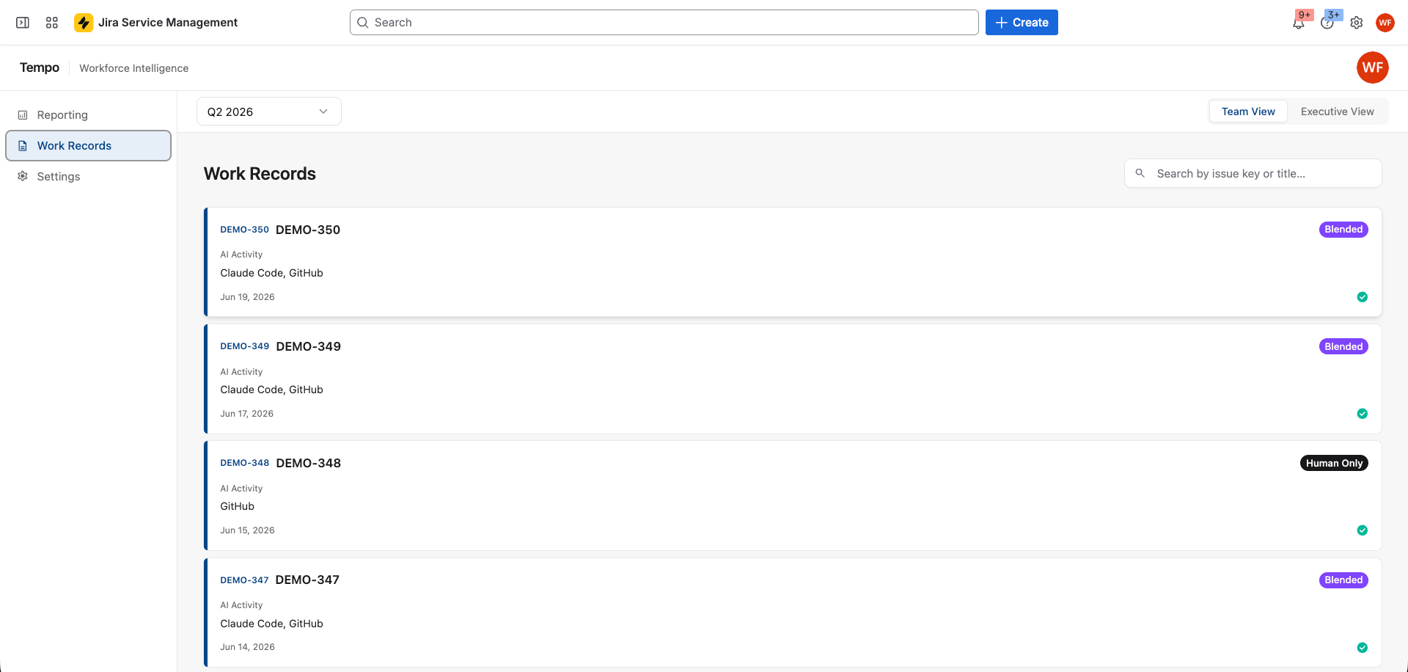Click the AI Activity label on DEMO-348
Image resolution: width=1408 pixels, height=672 pixels.
(x=241, y=489)
